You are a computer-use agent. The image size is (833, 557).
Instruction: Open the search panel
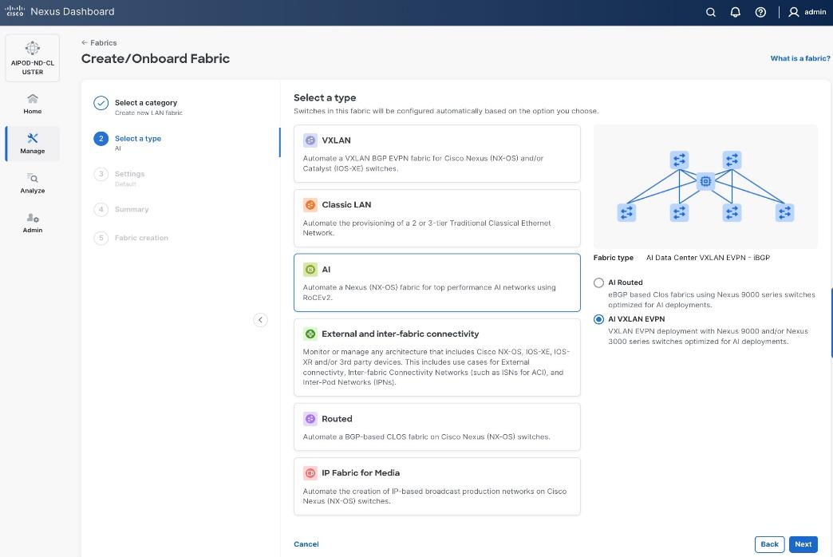710,12
